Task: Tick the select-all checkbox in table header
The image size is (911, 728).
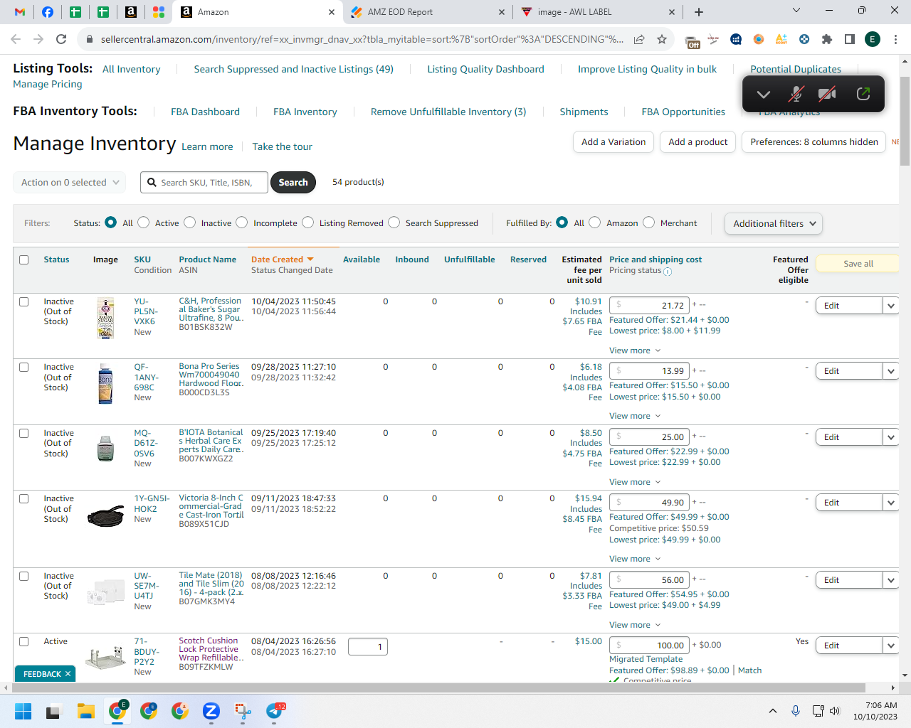Action: pos(24,260)
